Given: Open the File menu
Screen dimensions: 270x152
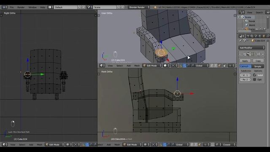Looking at the screenshot, I should point(11,7).
